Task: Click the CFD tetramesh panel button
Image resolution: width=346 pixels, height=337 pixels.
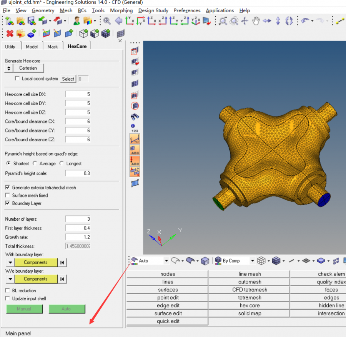Action: coord(250,290)
